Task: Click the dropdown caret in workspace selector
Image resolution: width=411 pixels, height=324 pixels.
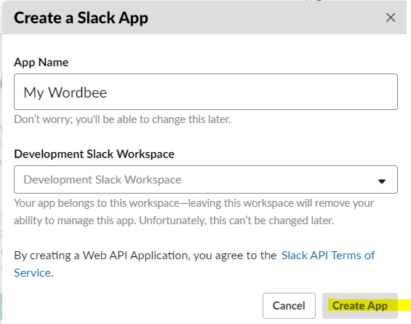Action: click(382, 181)
